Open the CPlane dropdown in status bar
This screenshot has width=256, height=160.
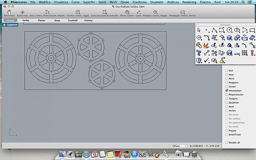(x=179, y=146)
